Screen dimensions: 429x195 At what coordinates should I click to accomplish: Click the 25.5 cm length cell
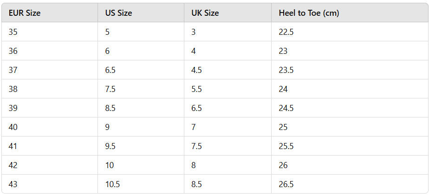pos(286,146)
